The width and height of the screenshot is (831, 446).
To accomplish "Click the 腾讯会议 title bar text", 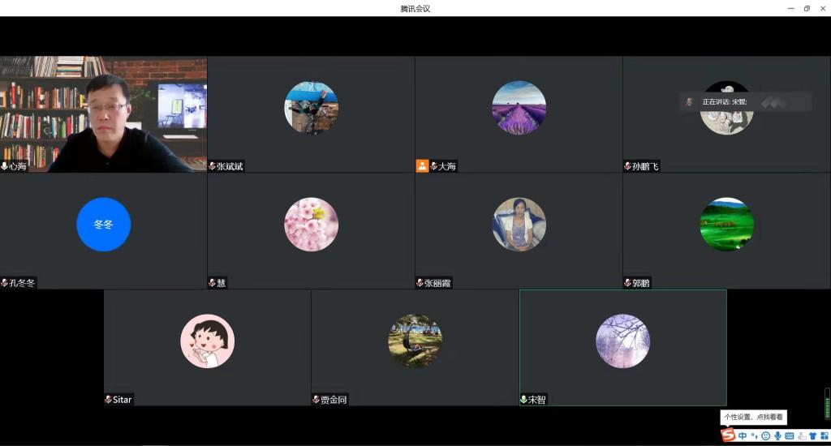I will pyautogui.click(x=415, y=8).
